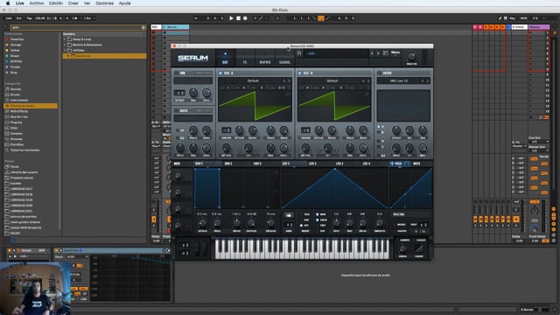Select LFO 4 tab in Serum
The image size is (560, 315).
[366, 164]
